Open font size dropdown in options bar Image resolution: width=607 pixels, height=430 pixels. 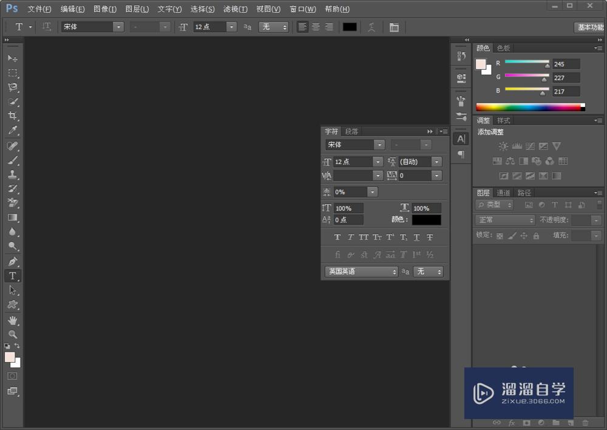point(231,27)
